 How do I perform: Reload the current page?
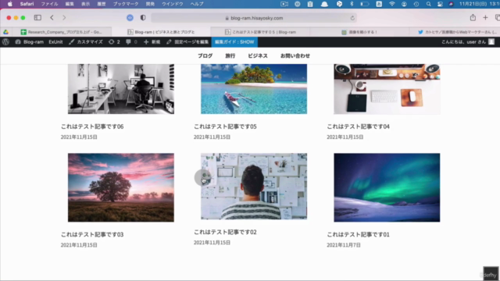pyautogui.click(x=352, y=18)
